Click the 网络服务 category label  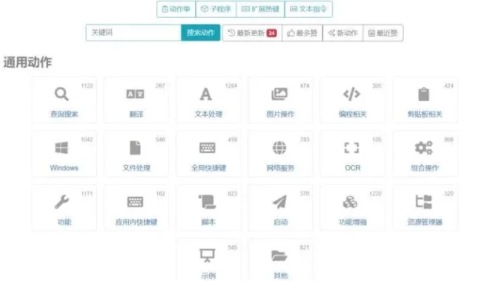click(280, 168)
